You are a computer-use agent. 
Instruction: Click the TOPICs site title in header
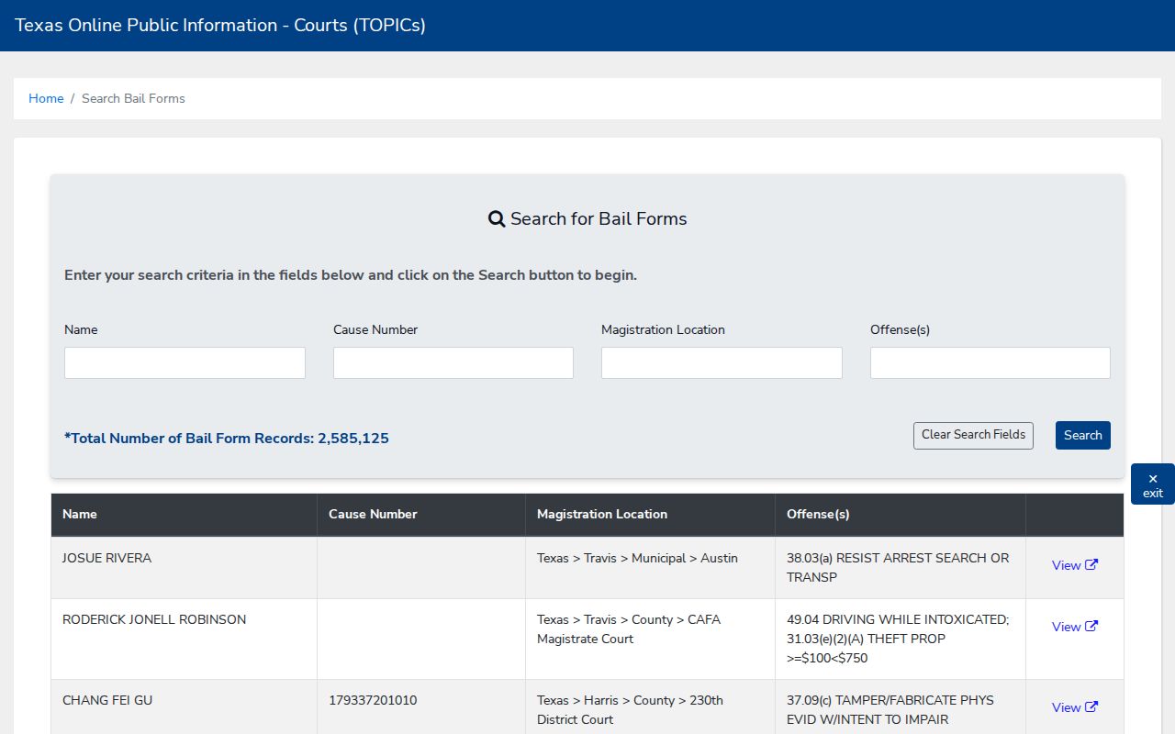pyautogui.click(x=220, y=26)
